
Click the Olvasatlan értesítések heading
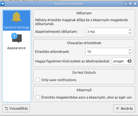(84, 43)
